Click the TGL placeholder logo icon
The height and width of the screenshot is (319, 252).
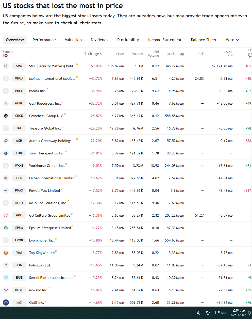(6, 128)
